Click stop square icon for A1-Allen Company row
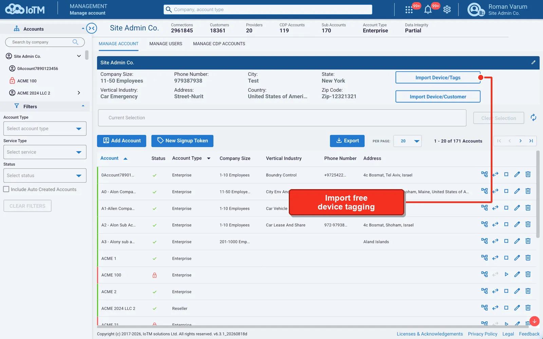Viewport: 543px width, 339px height. (x=506, y=207)
